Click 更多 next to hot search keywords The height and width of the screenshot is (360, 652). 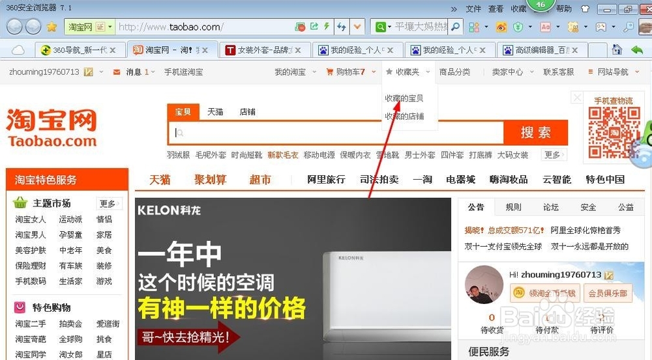[554, 155]
